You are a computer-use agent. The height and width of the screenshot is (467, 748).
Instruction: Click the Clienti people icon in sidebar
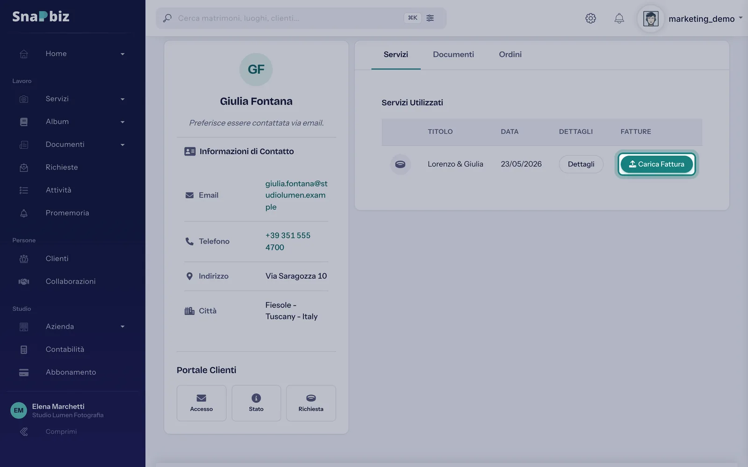coord(24,259)
